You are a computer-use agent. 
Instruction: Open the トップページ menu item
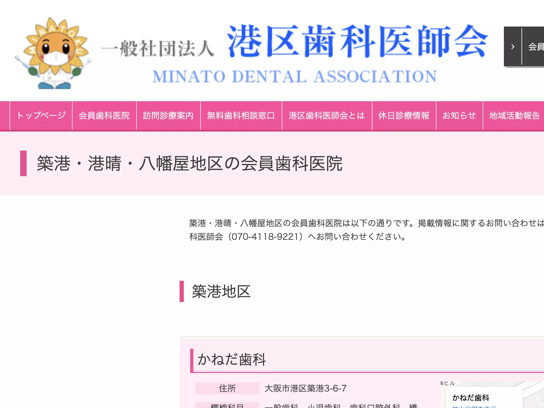pyautogui.click(x=41, y=116)
